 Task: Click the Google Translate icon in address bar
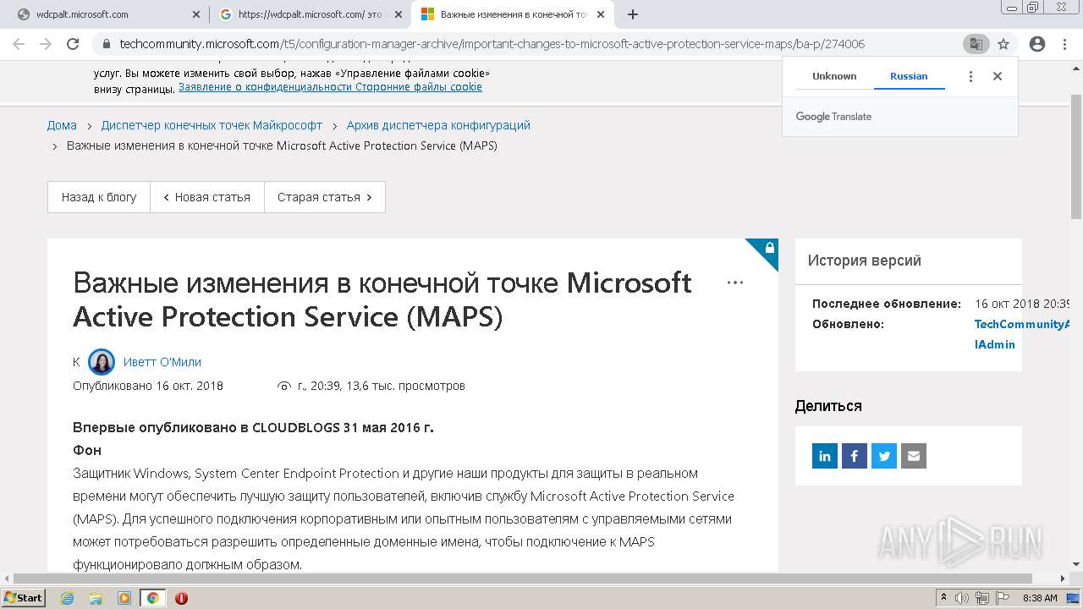coord(976,44)
